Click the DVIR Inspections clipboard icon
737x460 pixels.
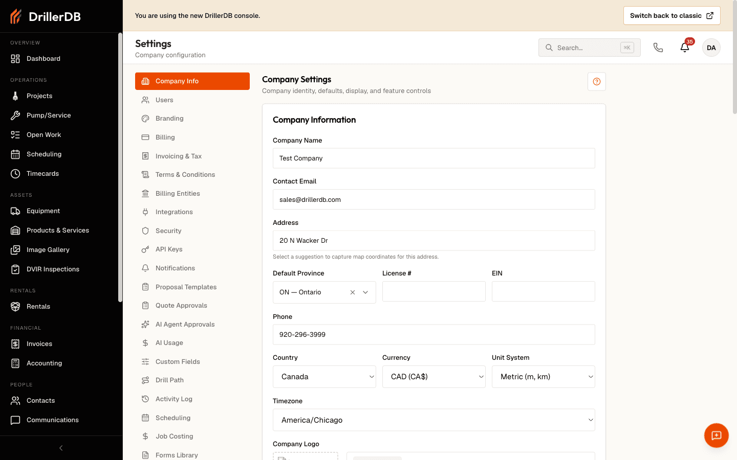(15, 269)
